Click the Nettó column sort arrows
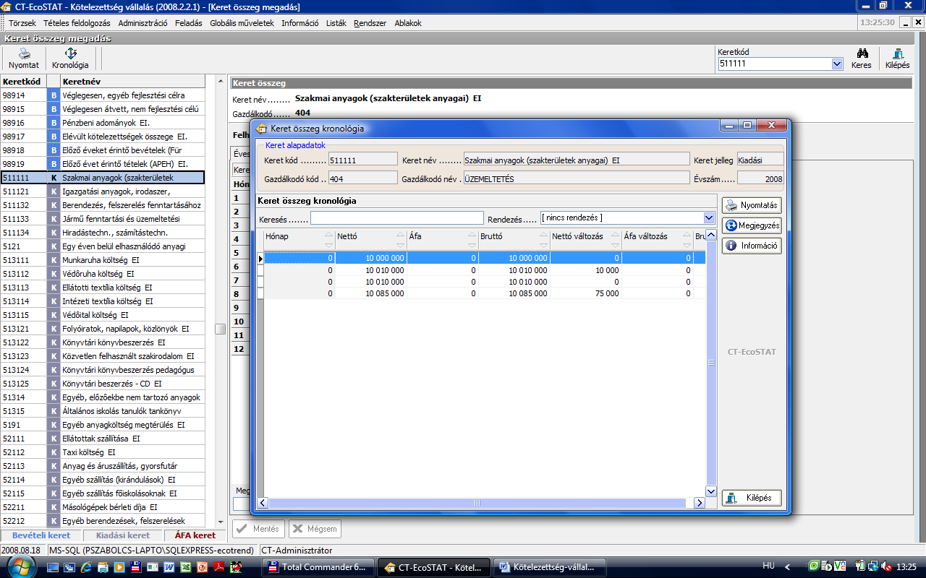 [x=401, y=240]
